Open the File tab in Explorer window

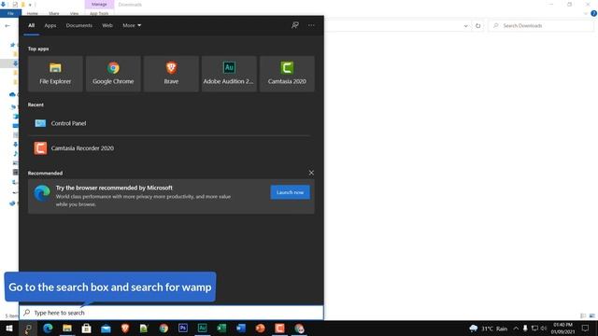coord(10,13)
